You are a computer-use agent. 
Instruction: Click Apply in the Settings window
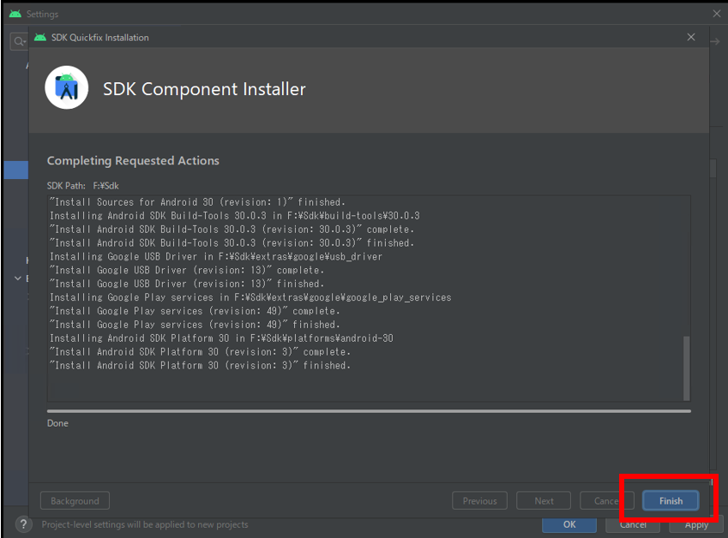click(x=696, y=525)
